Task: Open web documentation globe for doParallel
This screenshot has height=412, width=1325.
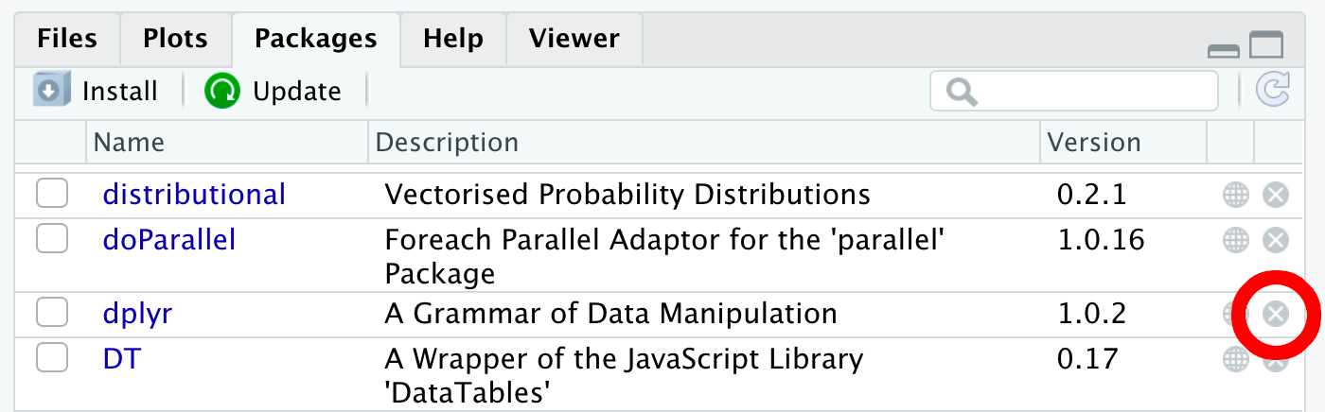Action: click(1236, 240)
